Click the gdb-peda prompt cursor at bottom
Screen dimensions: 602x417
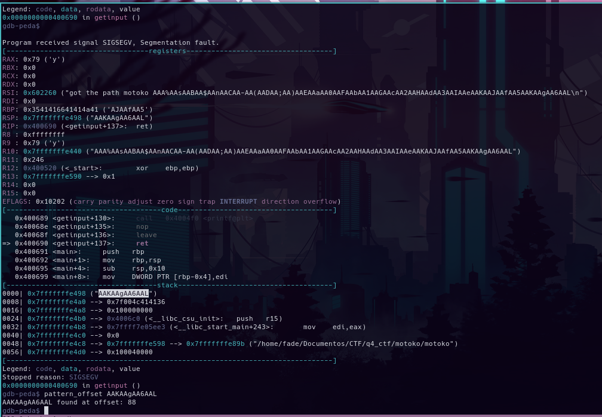[x=46, y=410]
